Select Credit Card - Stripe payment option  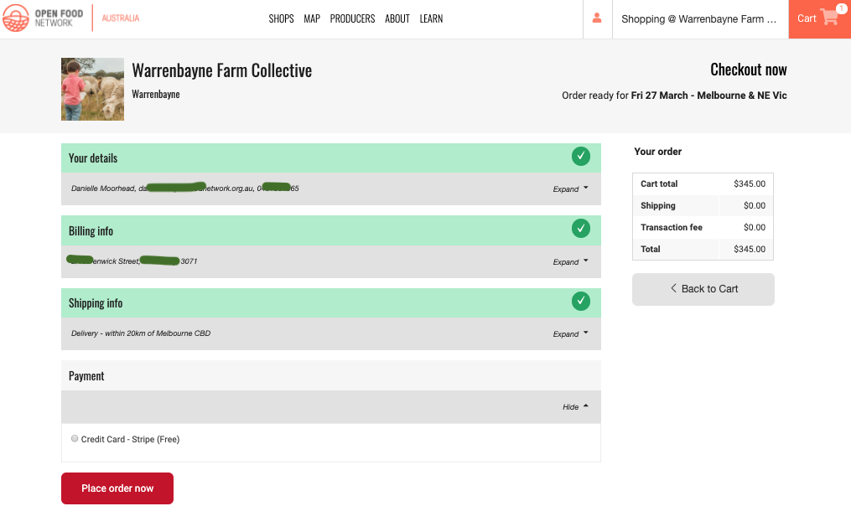[x=75, y=439]
